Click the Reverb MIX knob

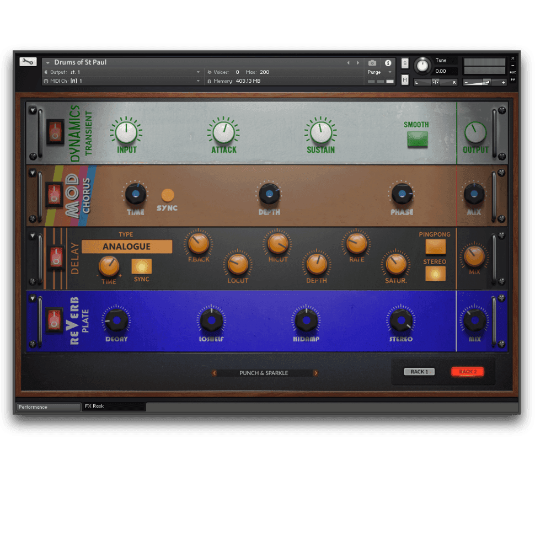click(474, 320)
